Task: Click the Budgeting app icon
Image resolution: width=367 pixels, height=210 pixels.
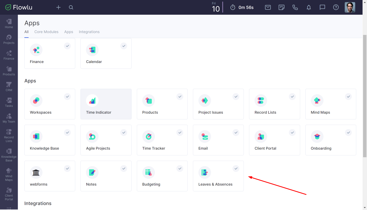Action: 149,172
